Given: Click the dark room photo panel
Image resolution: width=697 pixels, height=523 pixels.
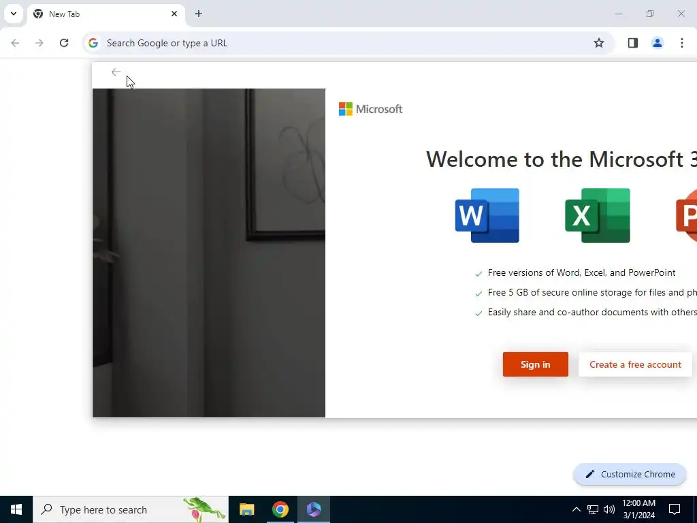Looking at the screenshot, I should (209, 253).
